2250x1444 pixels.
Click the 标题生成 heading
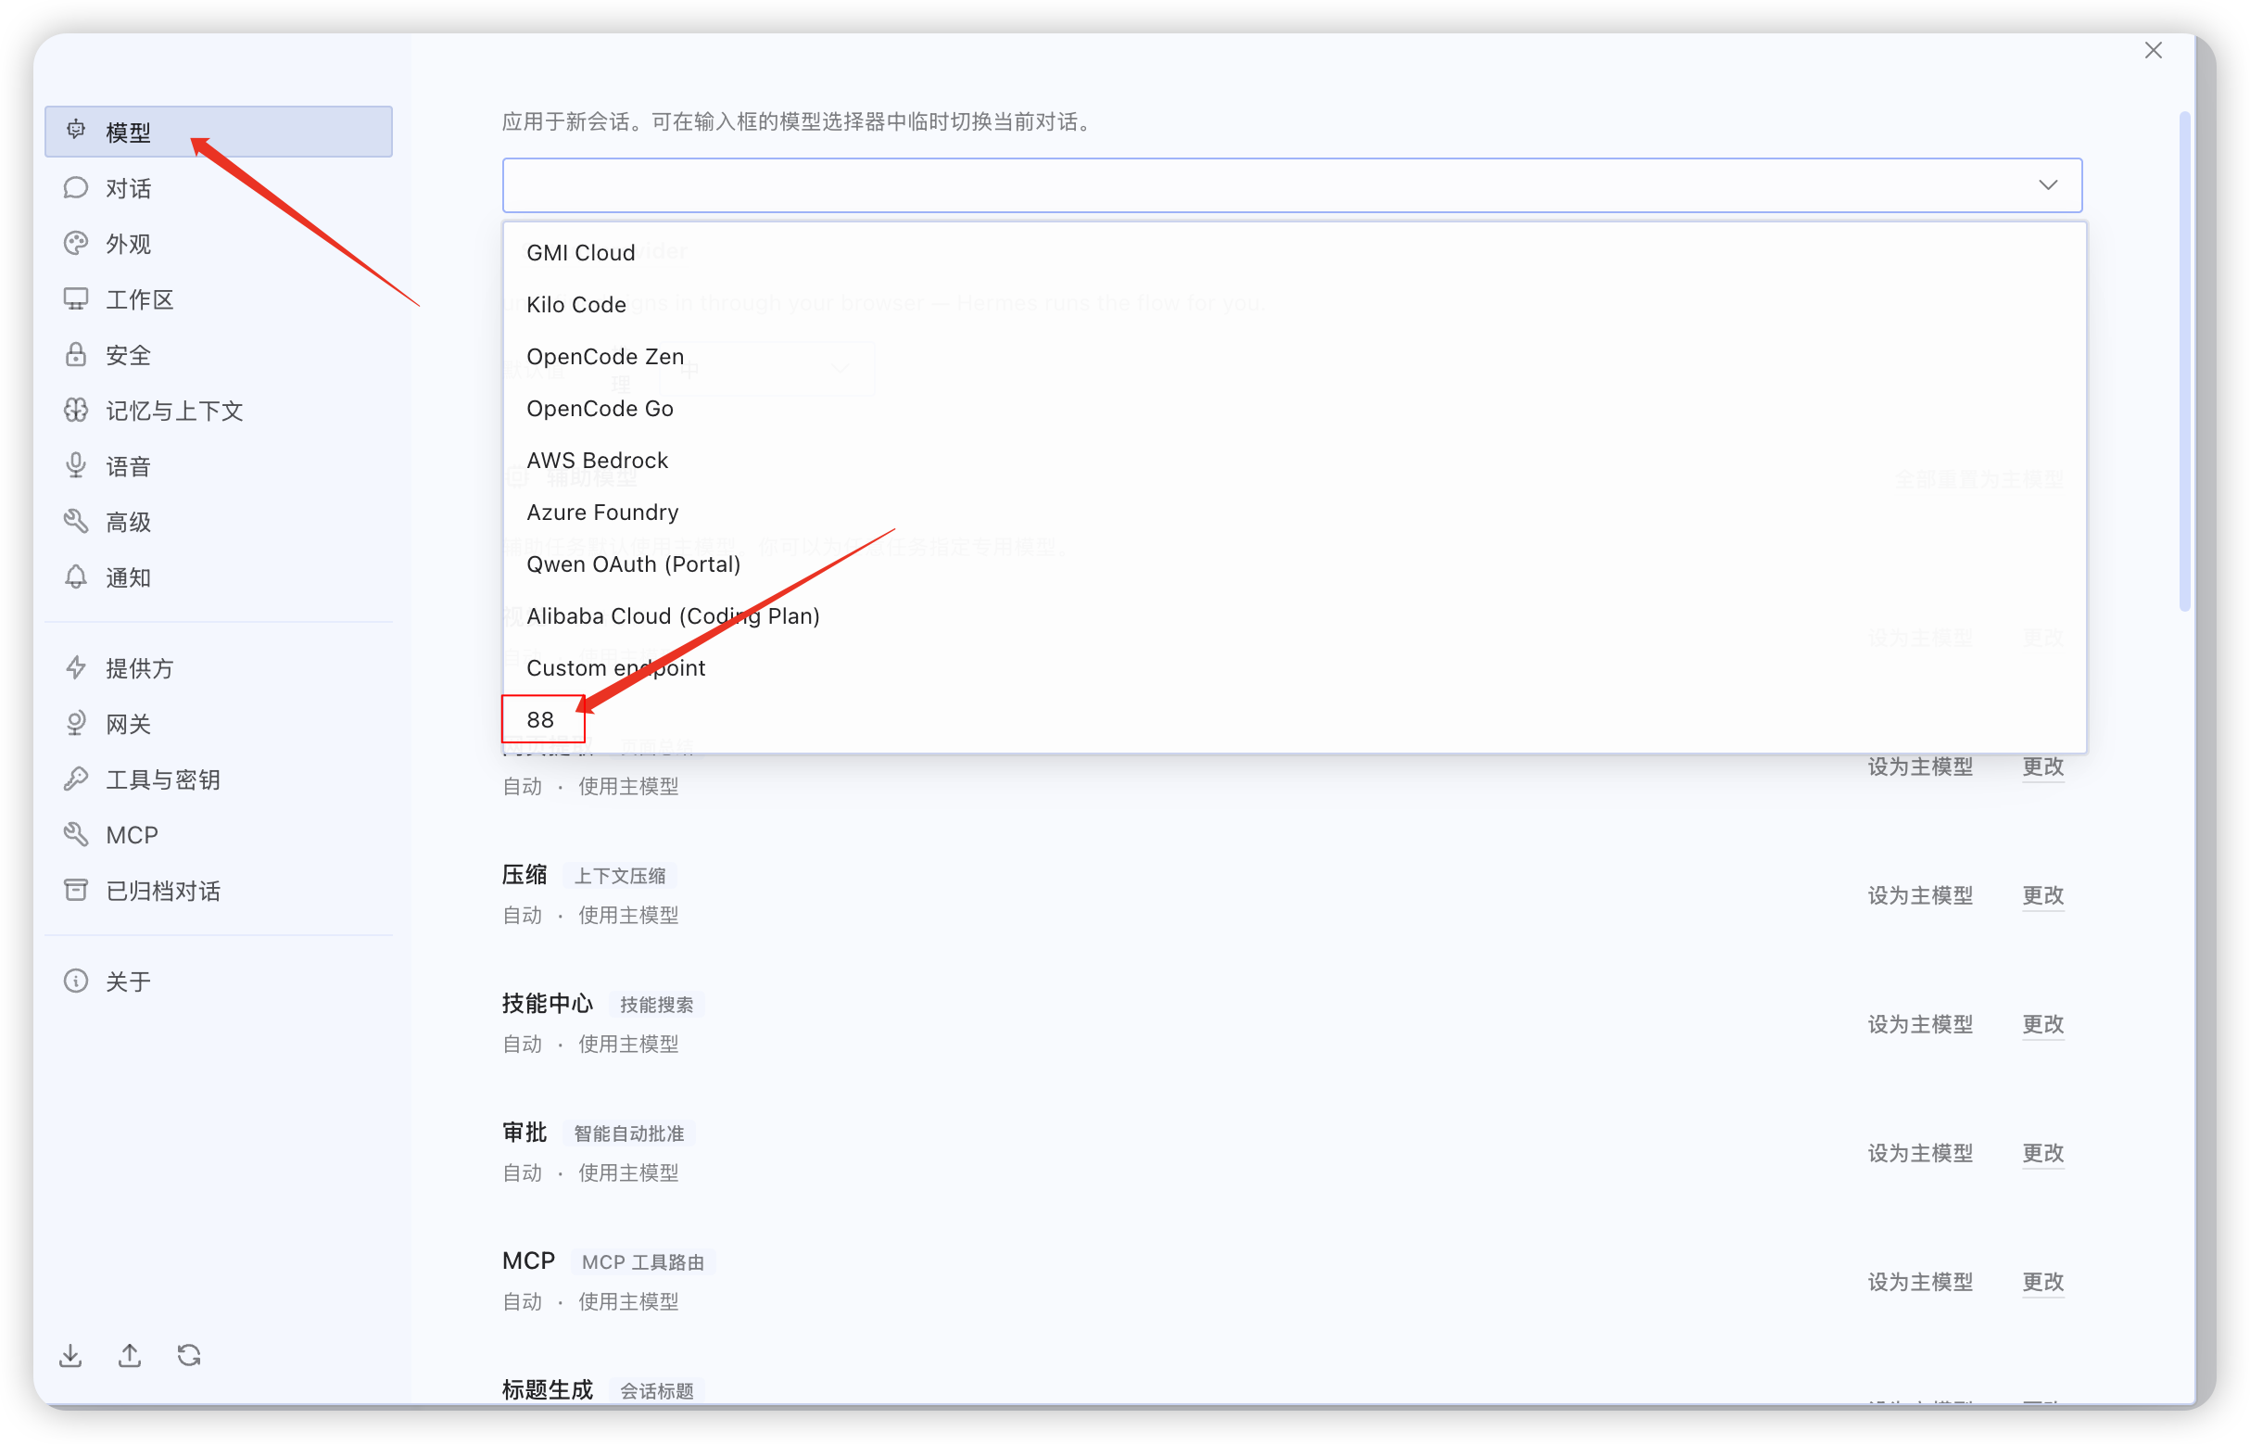(x=548, y=1390)
